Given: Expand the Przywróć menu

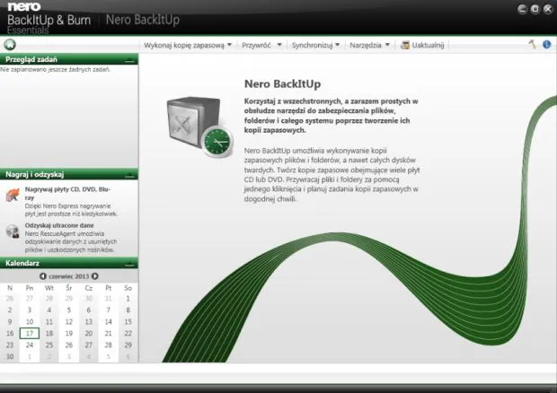Looking at the screenshot, I should click(x=261, y=44).
